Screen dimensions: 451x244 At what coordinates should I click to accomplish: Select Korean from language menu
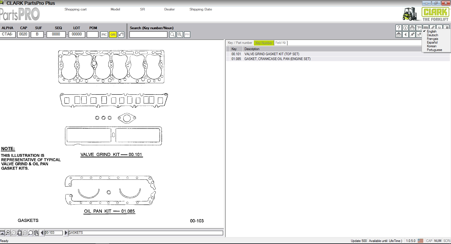(x=431, y=46)
